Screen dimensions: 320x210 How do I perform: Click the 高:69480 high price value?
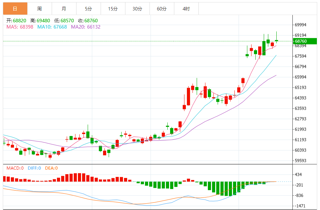coord(40,21)
